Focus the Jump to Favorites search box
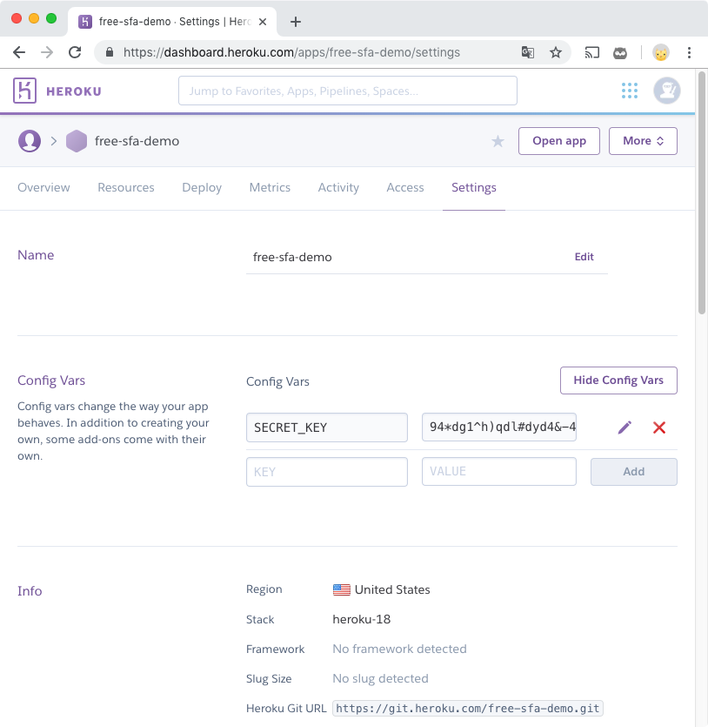This screenshot has height=727, width=708. pos(348,91)
